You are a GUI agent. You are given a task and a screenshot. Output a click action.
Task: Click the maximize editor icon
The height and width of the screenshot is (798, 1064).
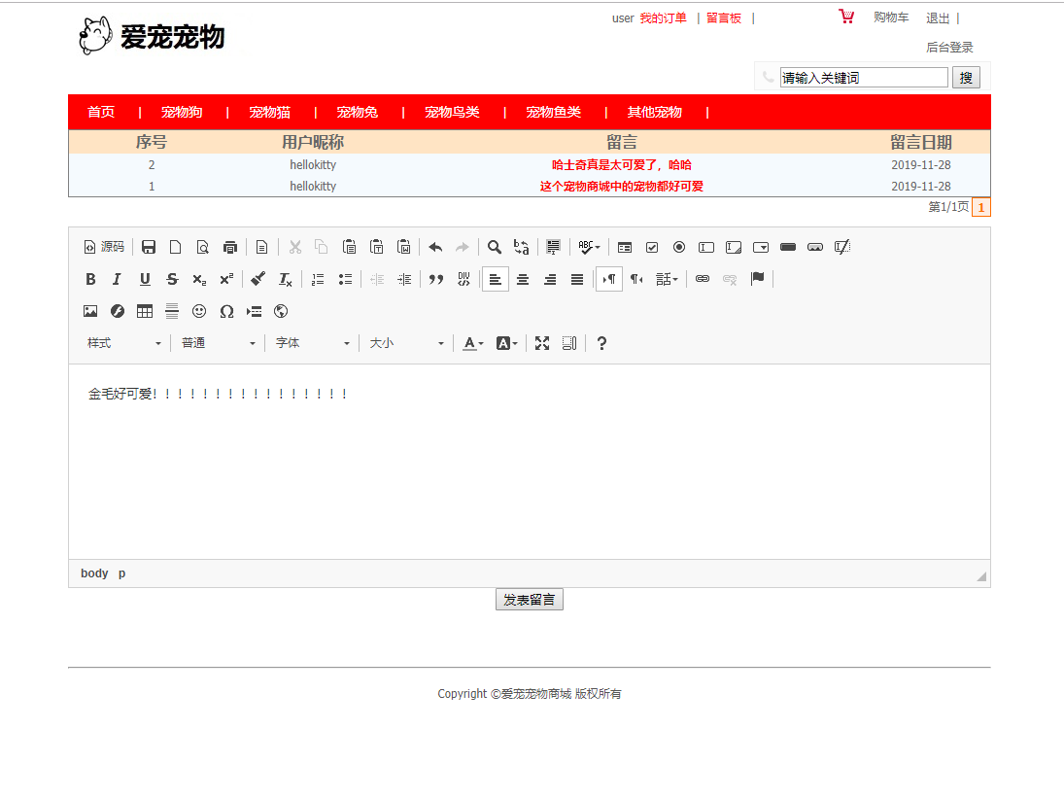point(542,342)
